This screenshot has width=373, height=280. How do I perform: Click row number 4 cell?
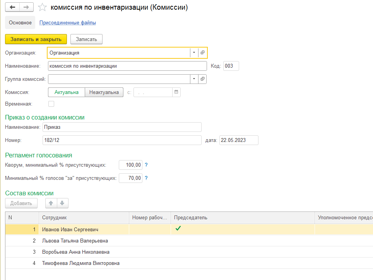point(22,263)
